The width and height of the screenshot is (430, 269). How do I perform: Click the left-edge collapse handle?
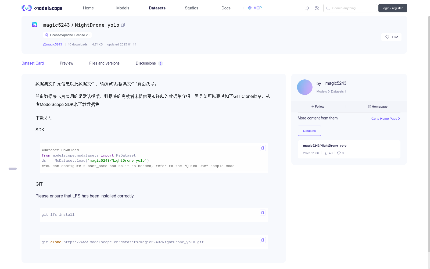coord(13,169)
